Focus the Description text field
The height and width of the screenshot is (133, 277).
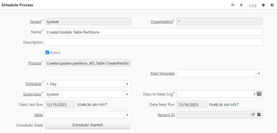click(154, 42)
